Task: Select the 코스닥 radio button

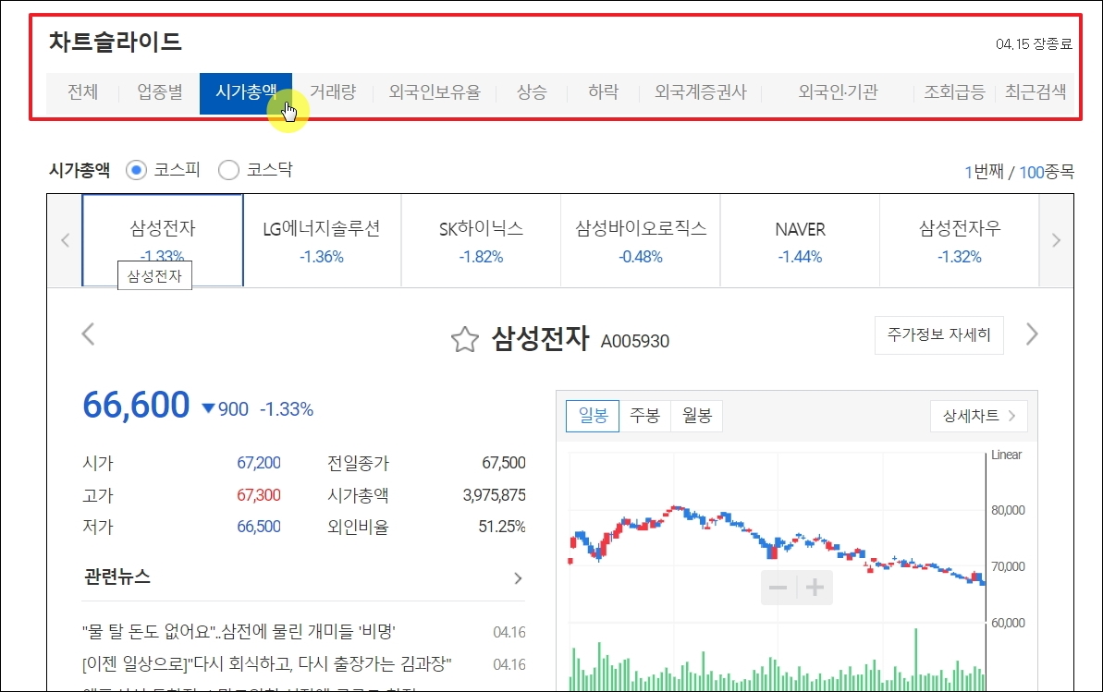Action: click(228, 170)
